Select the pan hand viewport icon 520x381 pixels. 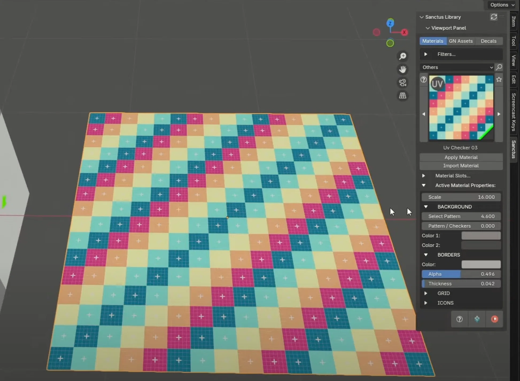[403, 69]
